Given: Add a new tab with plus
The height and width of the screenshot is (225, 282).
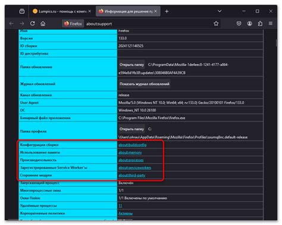Looking at the screenshot, I should point(167,11).
